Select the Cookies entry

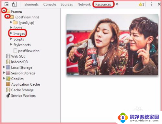click(x=17, y=79)
